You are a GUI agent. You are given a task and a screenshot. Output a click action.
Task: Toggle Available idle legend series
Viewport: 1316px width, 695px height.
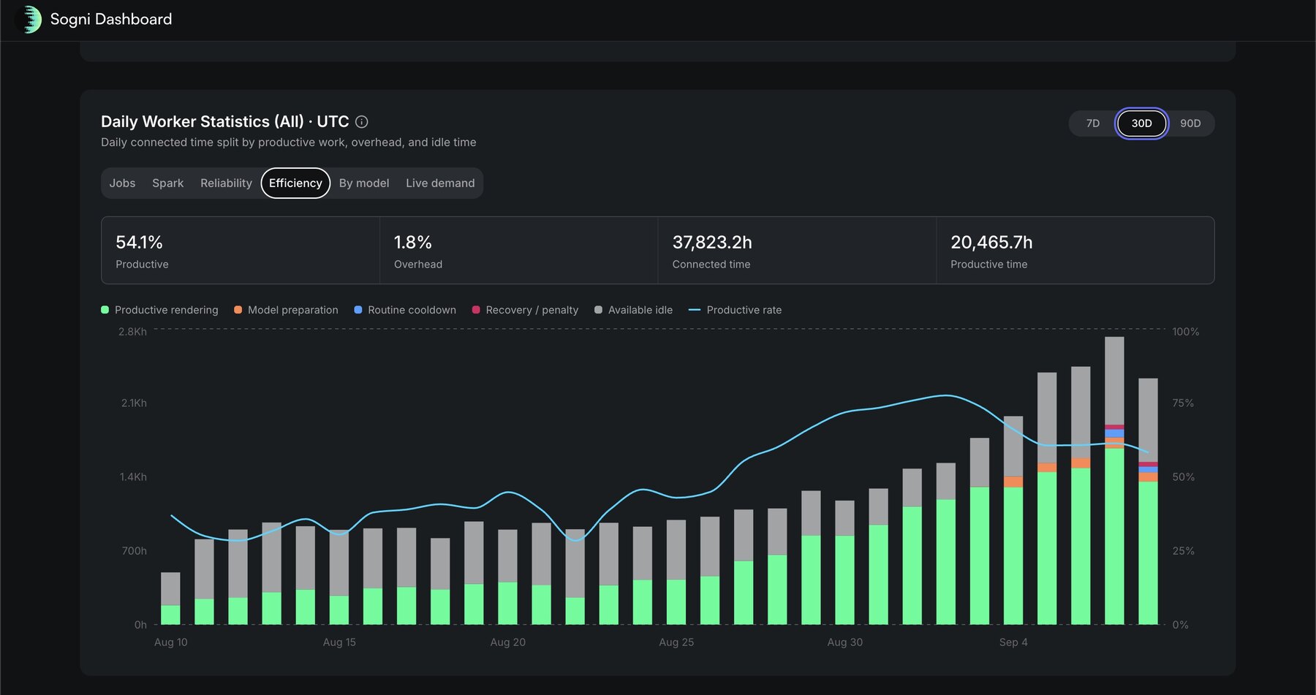pos(633,310)
